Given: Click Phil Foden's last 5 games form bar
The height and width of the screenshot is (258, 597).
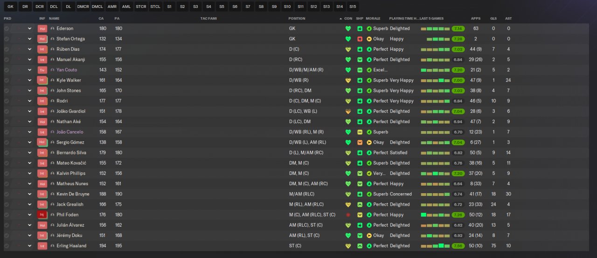Looking at the screenshot, I should pyautogui.click(x=435, y=215).
